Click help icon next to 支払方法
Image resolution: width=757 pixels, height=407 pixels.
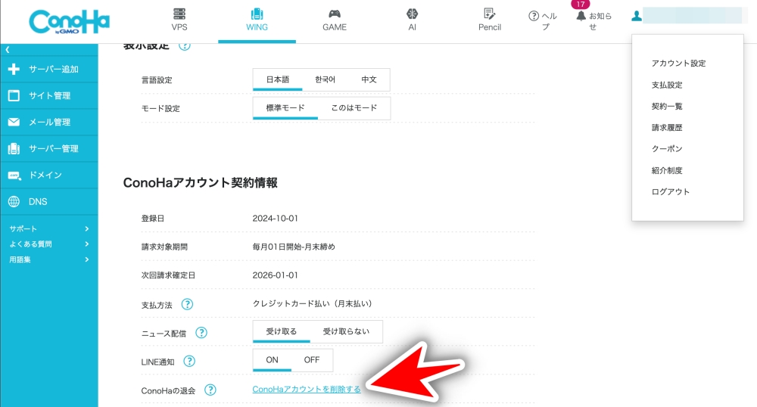[186, 304]
